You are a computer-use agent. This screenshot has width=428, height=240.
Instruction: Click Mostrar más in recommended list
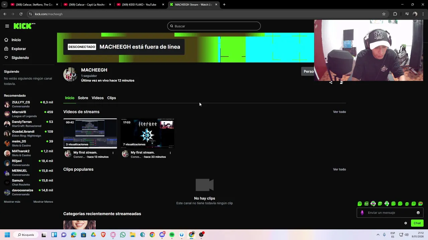[12, 202]
